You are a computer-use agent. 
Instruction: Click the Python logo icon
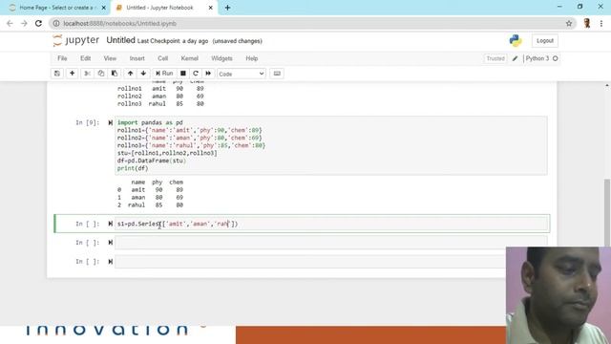coord(516,40)
